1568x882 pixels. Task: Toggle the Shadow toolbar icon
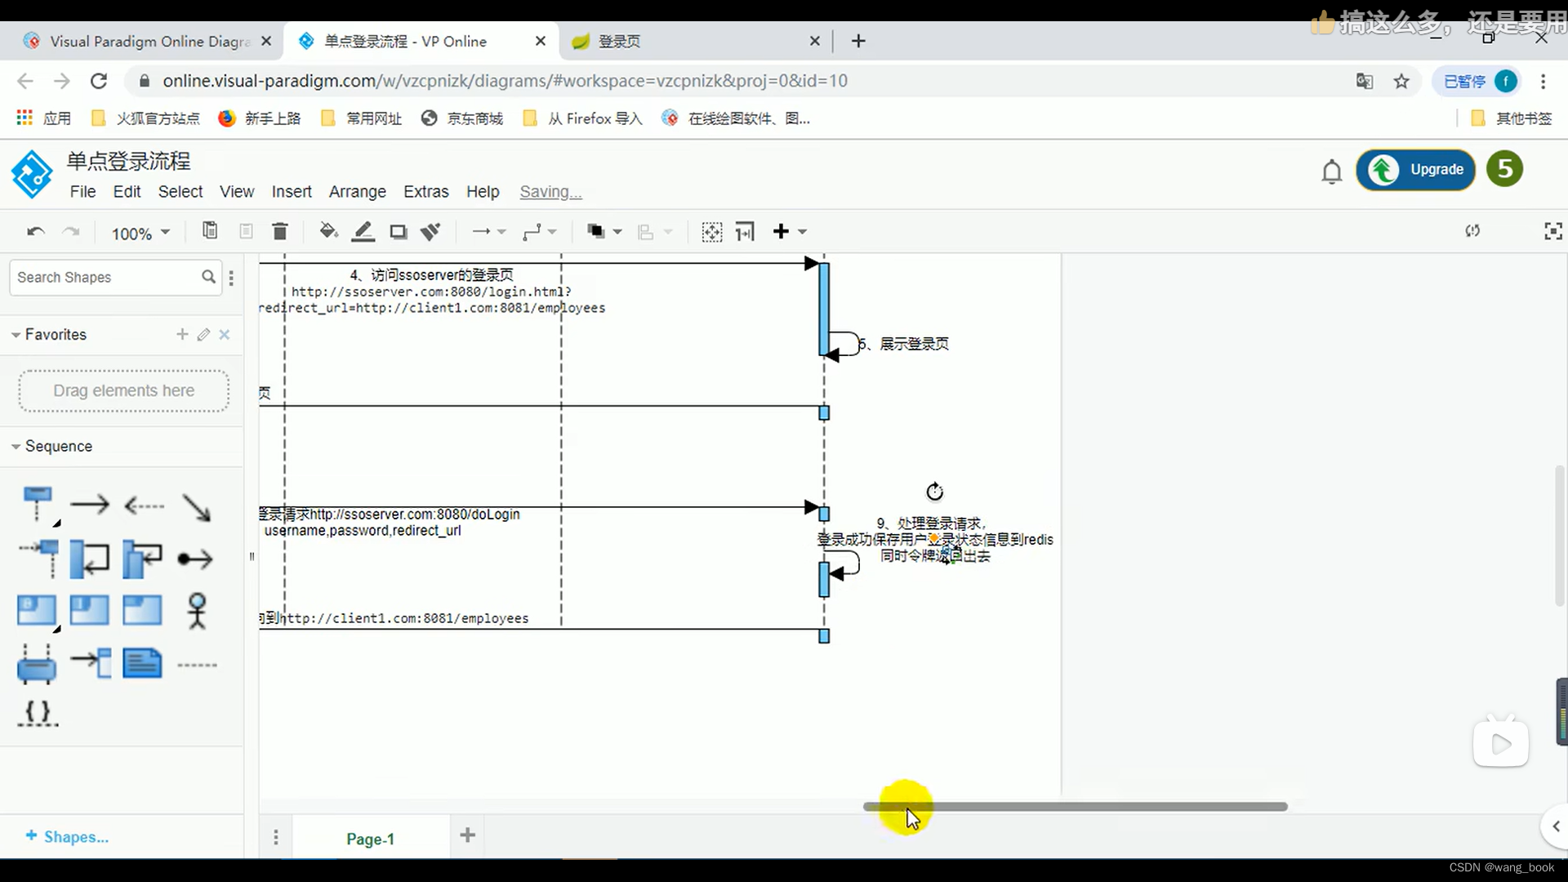click(398, 232)
